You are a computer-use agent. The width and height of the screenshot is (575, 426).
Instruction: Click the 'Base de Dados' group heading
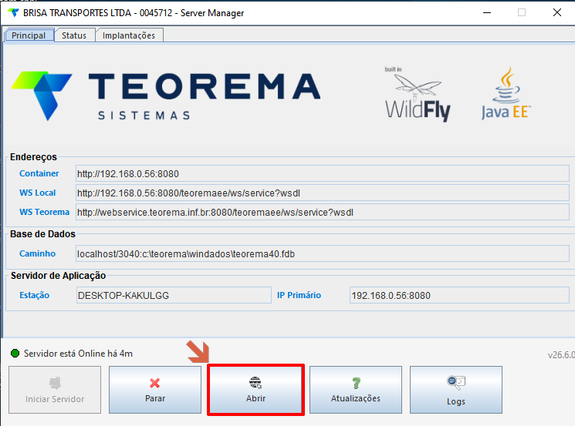42,234
